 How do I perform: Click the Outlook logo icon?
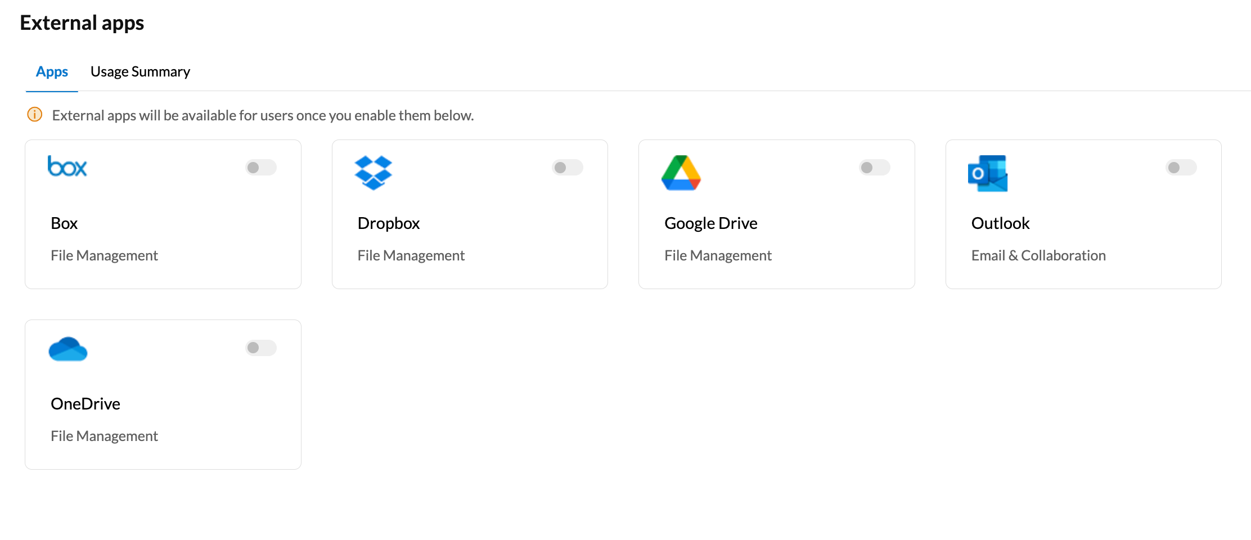point(988,173)
